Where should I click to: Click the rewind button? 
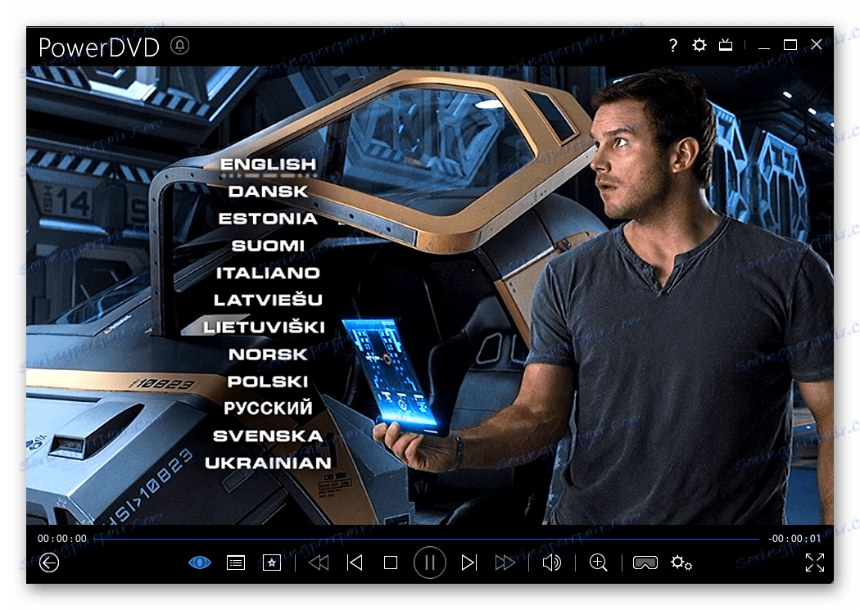pyautogui.click(x=319, y=563)
